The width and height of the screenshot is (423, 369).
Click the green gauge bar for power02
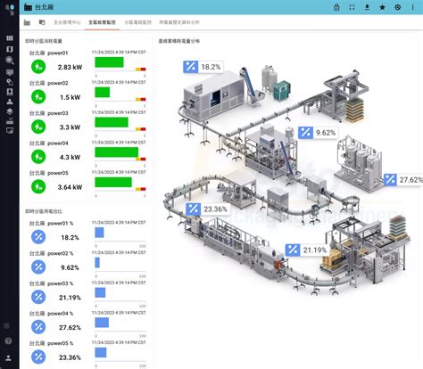(103, 92)
